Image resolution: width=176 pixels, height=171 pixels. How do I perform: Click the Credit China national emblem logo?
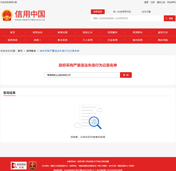(x=7, y=15)
